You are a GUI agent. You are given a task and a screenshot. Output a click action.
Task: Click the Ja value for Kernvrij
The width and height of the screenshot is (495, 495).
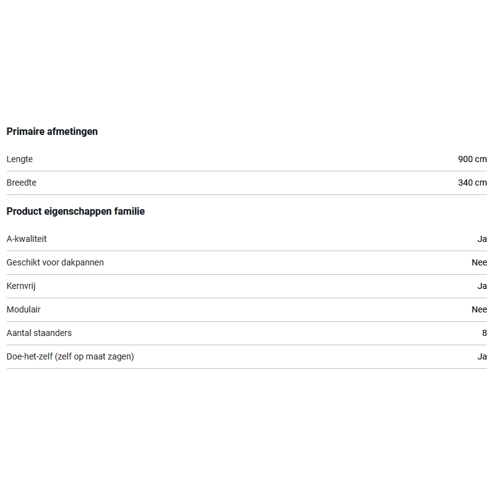[482, 286]
